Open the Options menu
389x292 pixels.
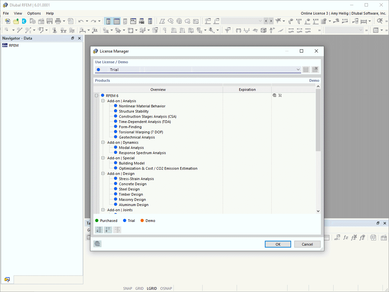pyautogui.click(x=34, y=13)
